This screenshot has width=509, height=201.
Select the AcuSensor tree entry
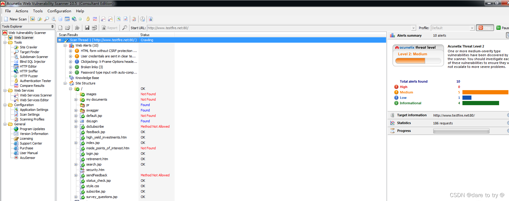click(28, 158)
